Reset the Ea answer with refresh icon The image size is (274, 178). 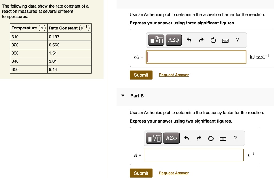[213, 40]
